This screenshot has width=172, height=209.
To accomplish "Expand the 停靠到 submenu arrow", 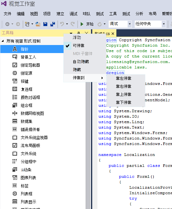I will pos(102,78).
